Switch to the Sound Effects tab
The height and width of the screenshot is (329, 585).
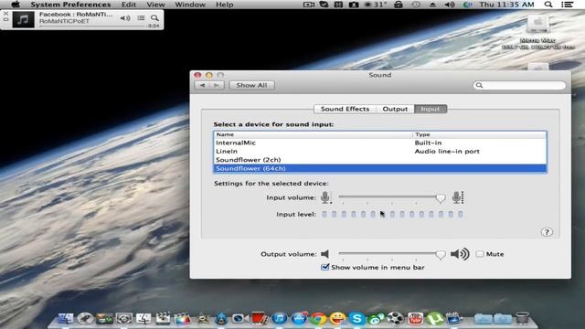click(x=345, y=109)
